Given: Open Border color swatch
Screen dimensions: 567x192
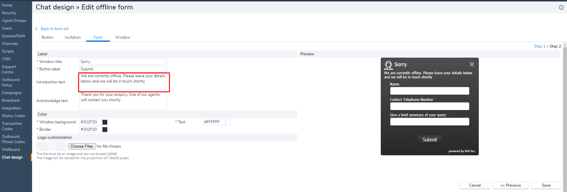Looking at the screenshot, I should [x=105, y=130].
